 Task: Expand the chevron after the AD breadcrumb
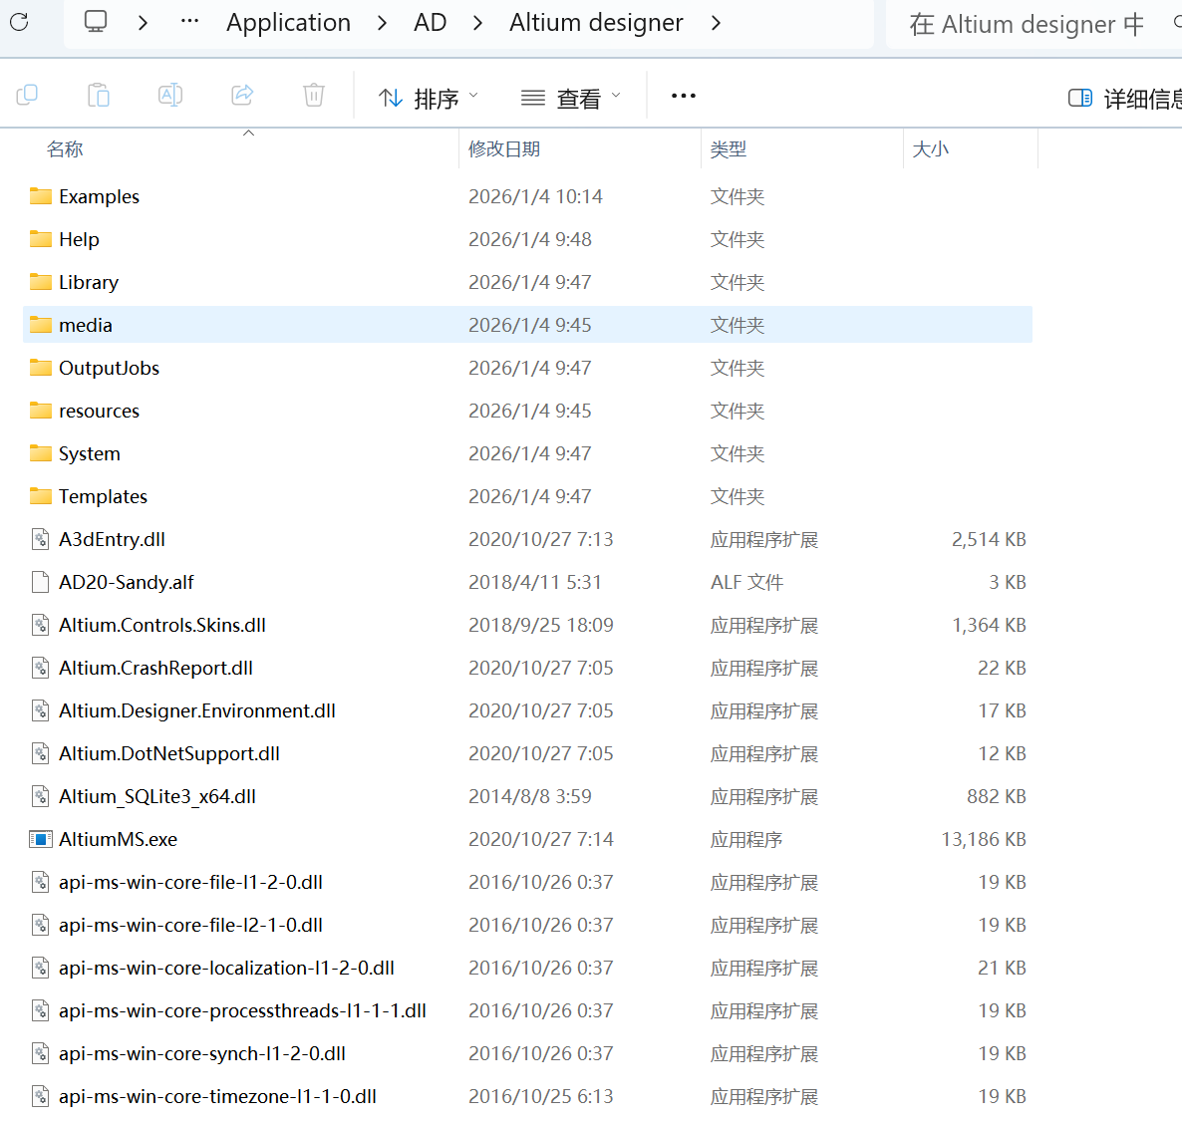(478, 23)
